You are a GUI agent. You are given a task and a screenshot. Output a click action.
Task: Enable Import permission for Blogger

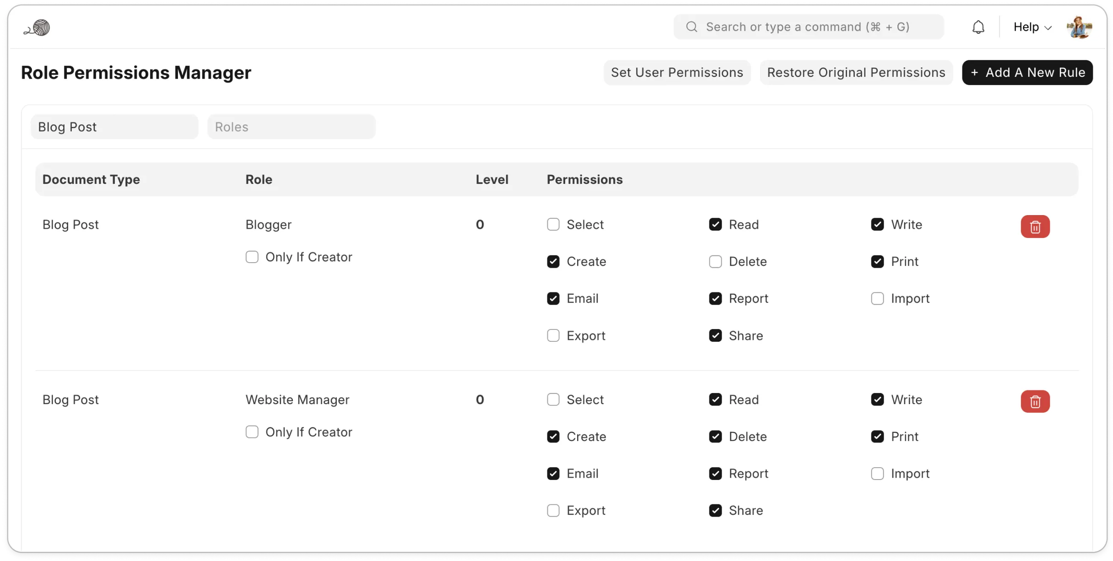[x=877, y=299]
